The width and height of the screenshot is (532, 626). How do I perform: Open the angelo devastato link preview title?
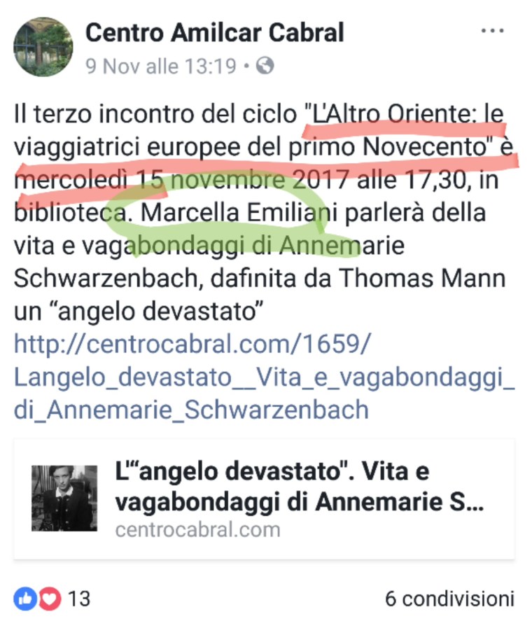(300, 486)
